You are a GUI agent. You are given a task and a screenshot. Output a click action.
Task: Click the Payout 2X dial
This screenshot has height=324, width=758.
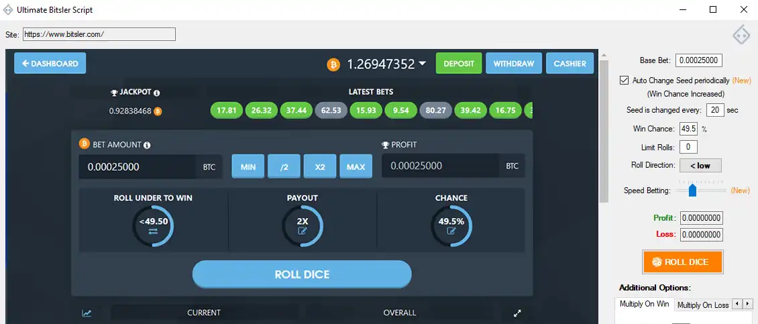click(303, 226)
